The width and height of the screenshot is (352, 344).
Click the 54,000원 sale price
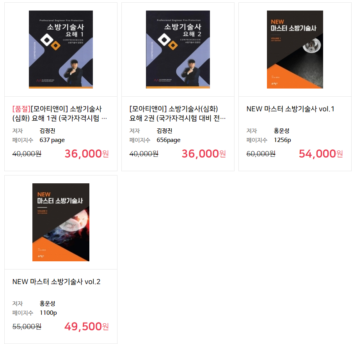click(x=321, y=154)
